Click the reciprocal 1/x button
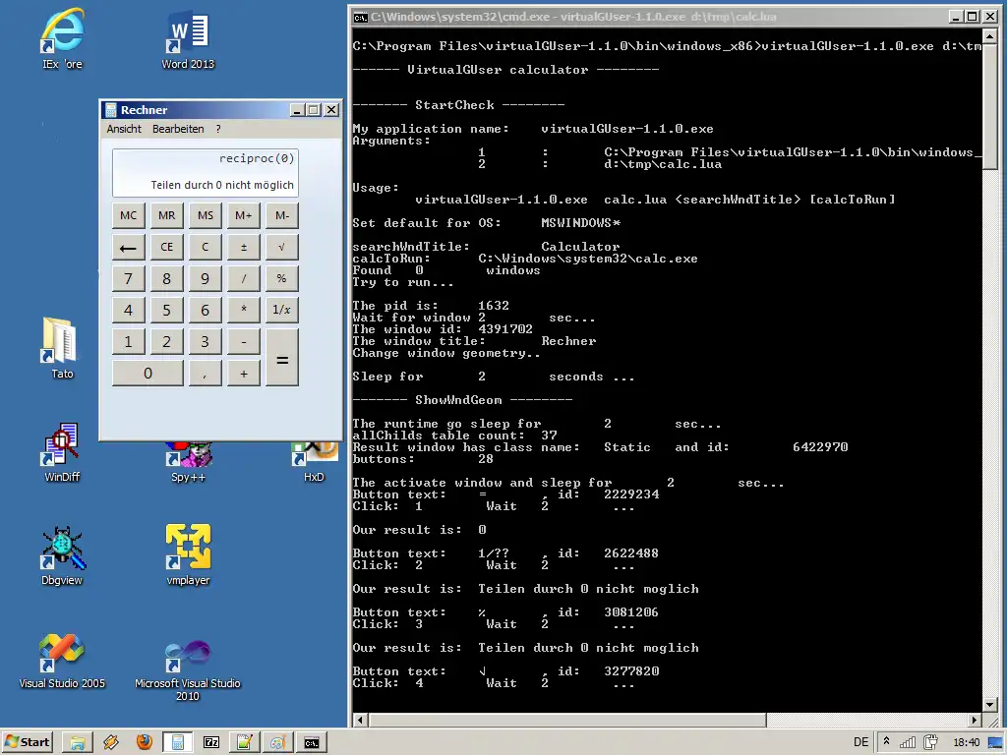The image size is (1007, 755). coord(282,310)
